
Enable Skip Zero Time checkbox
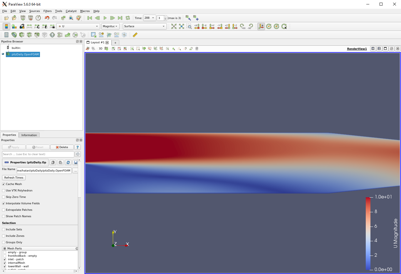point(4,197)
